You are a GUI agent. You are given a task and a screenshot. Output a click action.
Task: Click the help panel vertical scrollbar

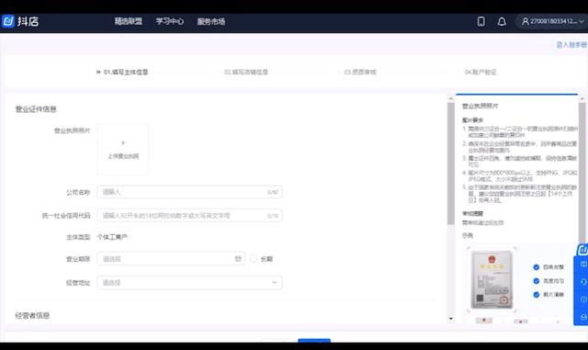point(451,164)
